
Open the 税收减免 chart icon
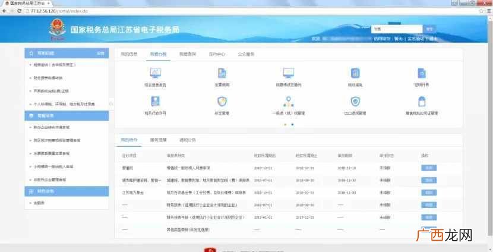355,73
